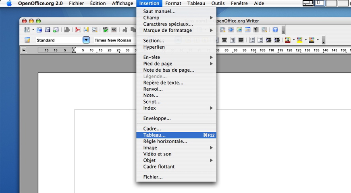Expand the En-tête submenu

177,57
